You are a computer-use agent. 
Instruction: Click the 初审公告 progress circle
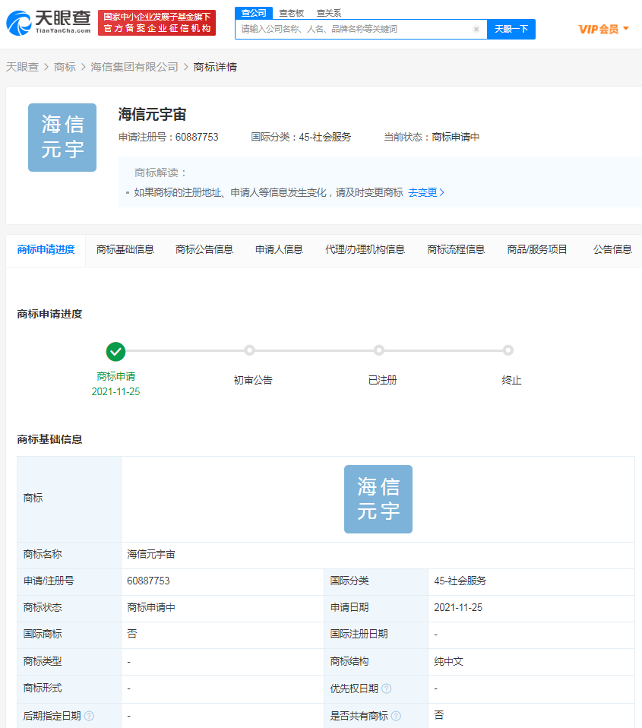point(250,350)
